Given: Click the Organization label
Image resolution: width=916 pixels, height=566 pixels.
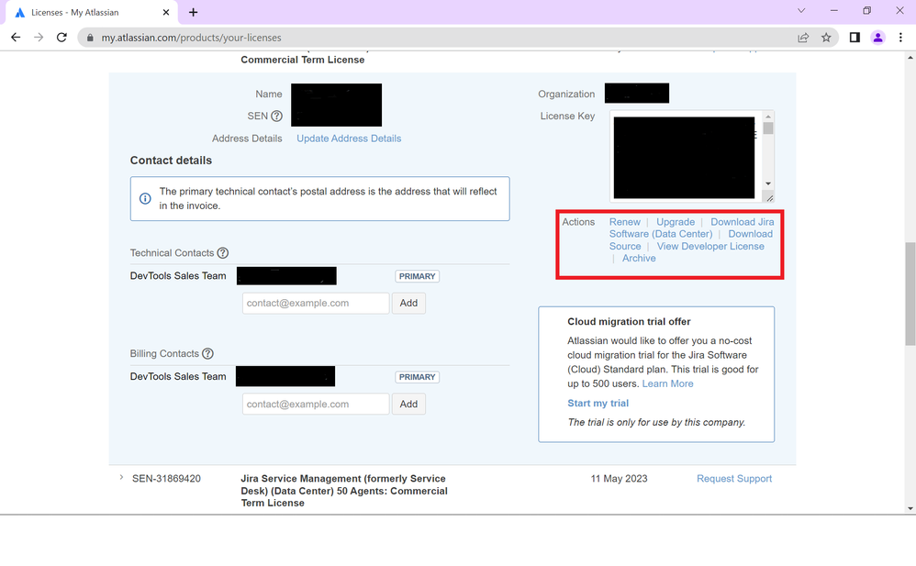Looking at the screenshot, I should pyautogui.click(x=566, y=94).
